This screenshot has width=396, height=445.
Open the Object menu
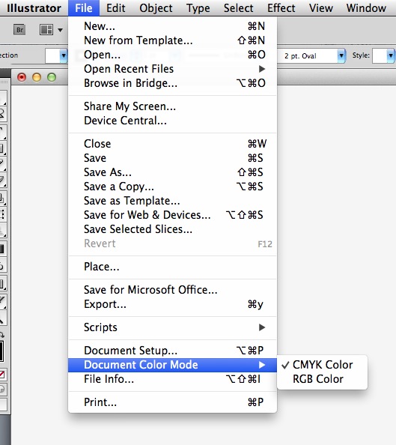[x=156, y=8]
